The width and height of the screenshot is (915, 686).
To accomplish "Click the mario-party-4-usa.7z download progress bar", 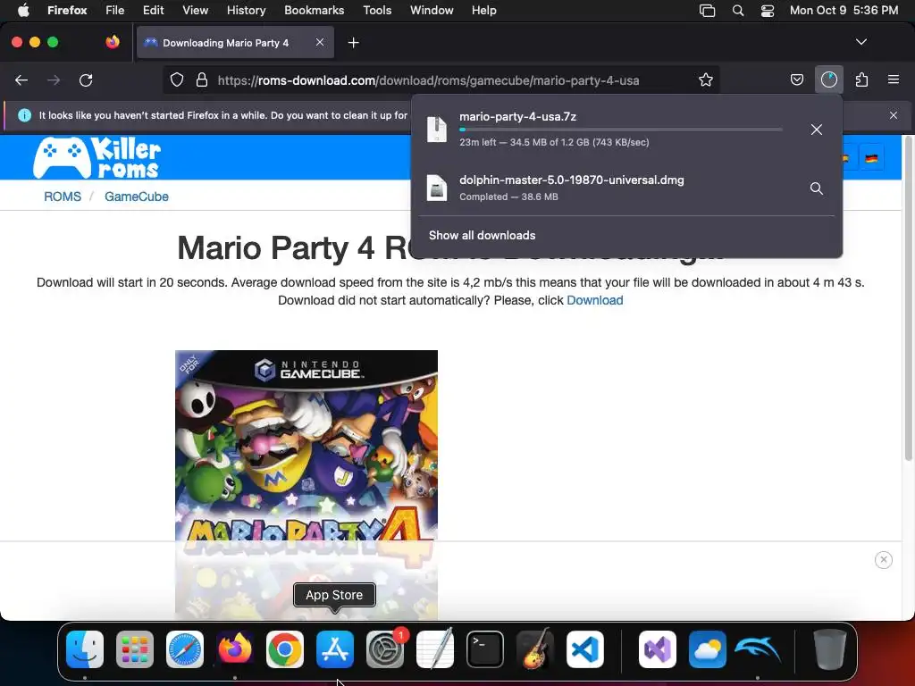I will click(621, 130).
